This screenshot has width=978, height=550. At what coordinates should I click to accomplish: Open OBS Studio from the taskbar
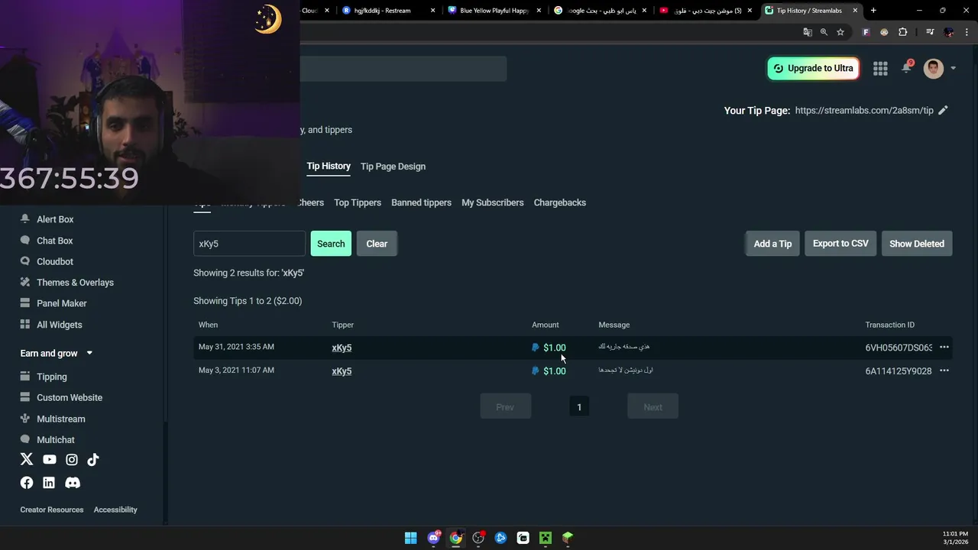pyautogui.click(x=478, y=538)
